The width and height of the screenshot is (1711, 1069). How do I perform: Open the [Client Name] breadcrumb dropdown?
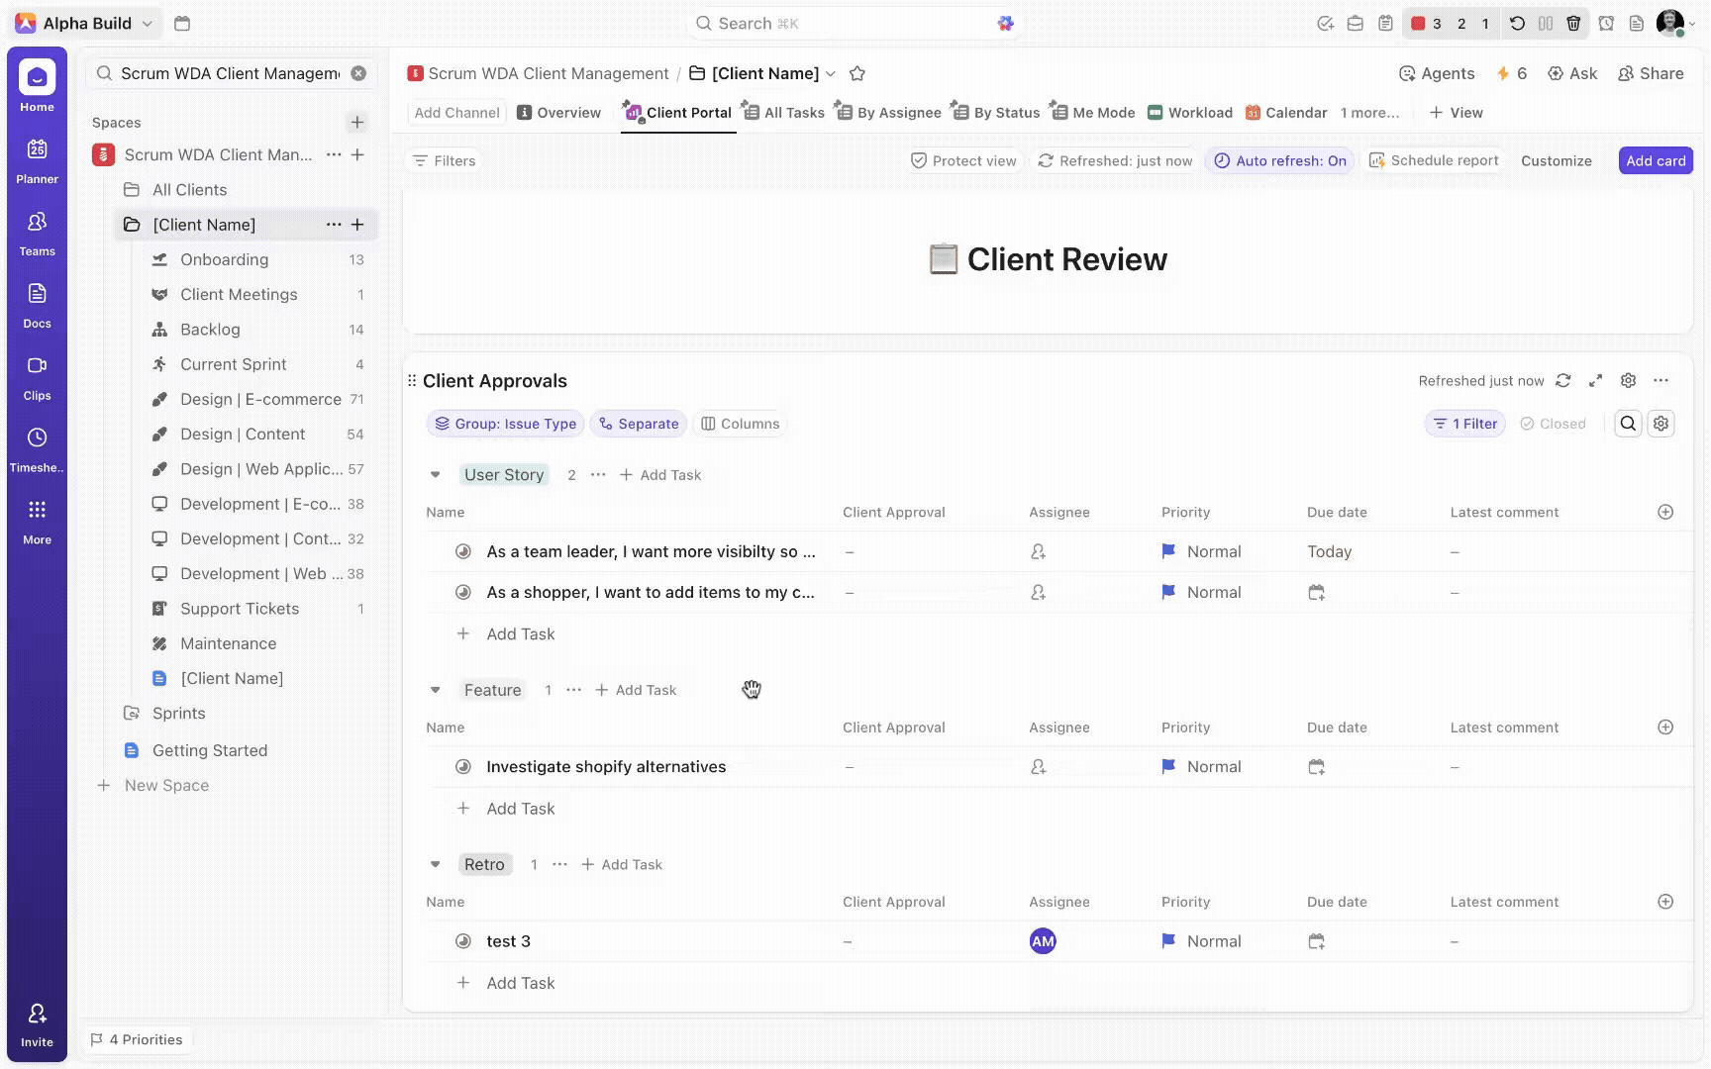pyautogui.click(x=830, y=73)
